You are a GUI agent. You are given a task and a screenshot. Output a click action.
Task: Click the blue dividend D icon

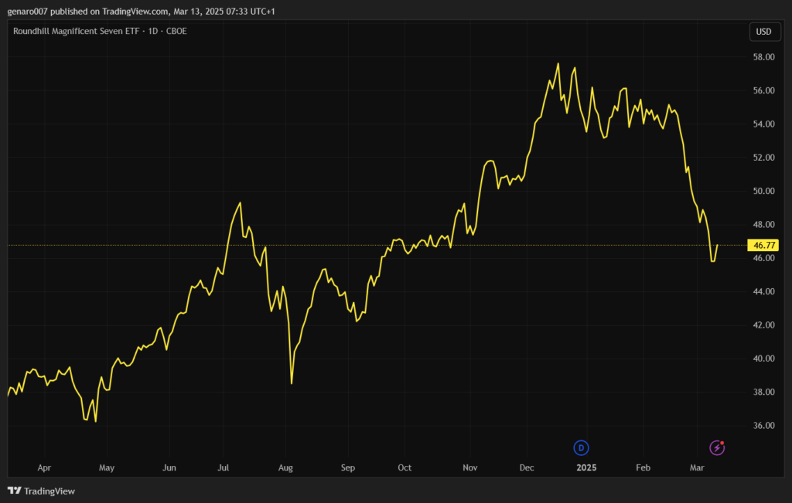pyautogui.click(x=581, y=447)
